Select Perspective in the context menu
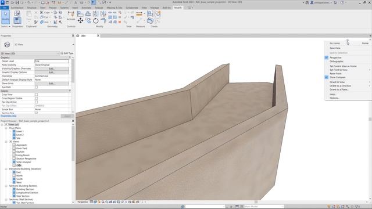Image resolution: width=372 pixels, height=209 pixels. pyautogui.click(x=335, y=57)
